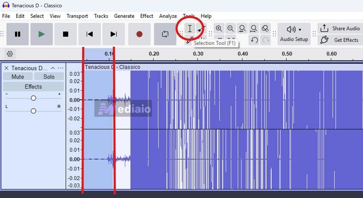
Task: Open the Tracks menu
Action: [101, 16]
